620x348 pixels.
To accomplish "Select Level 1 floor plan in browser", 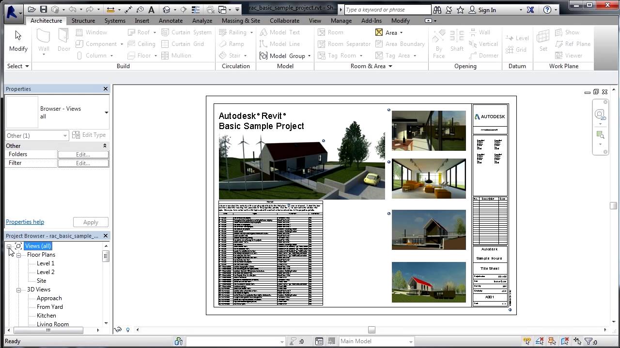I will point(46,263).
